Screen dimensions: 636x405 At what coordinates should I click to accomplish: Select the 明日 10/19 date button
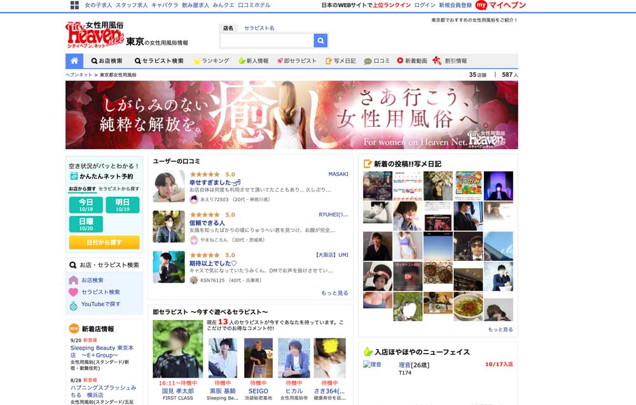[x=123, y=205]
